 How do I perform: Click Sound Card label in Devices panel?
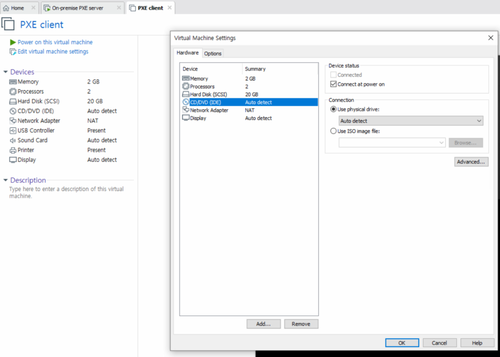[33, 140]
